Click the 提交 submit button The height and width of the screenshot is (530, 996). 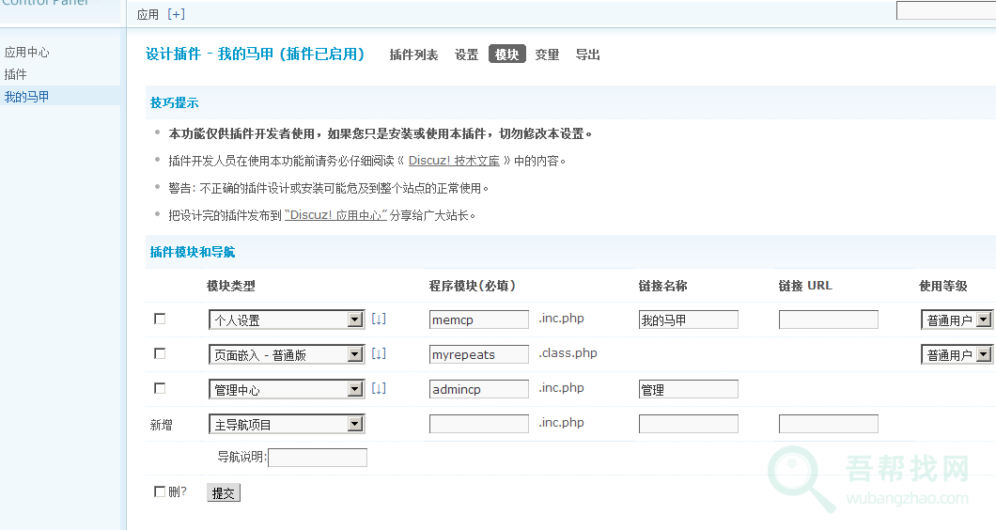(224, 493)
